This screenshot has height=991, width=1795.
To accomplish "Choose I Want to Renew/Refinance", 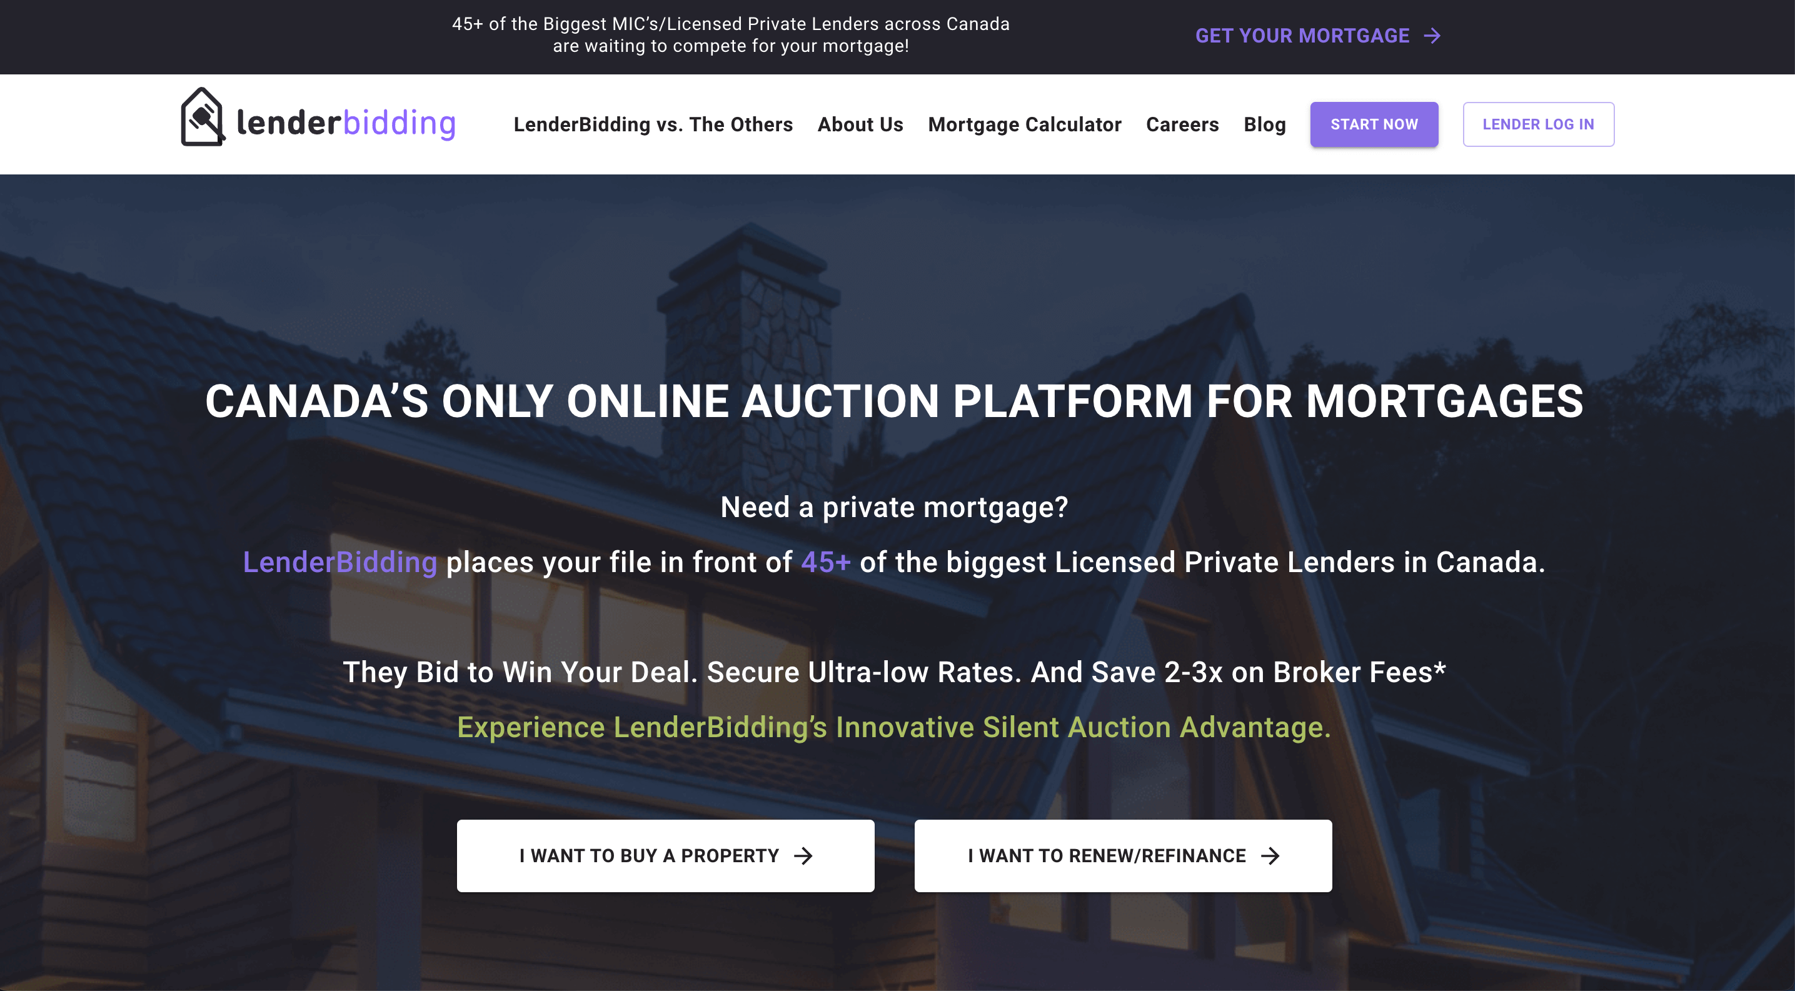I will [x=1122, y=855].
